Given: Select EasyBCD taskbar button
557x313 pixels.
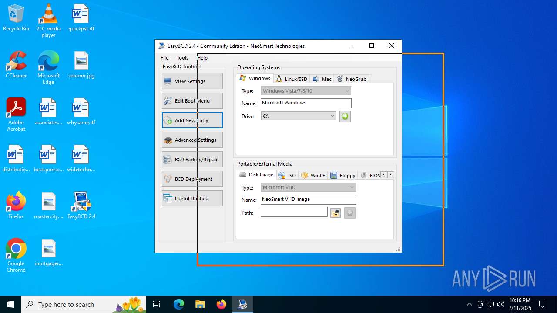Looking at the screenshot, I should [243, 304].
